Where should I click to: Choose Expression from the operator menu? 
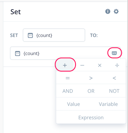(91, 118)
